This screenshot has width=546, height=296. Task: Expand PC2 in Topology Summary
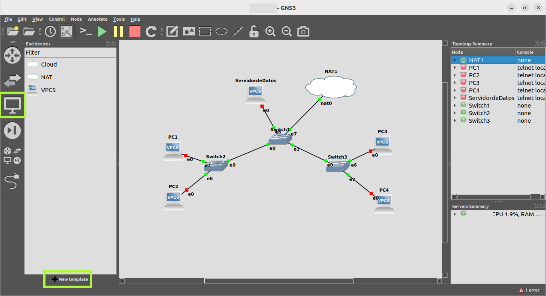455,75
